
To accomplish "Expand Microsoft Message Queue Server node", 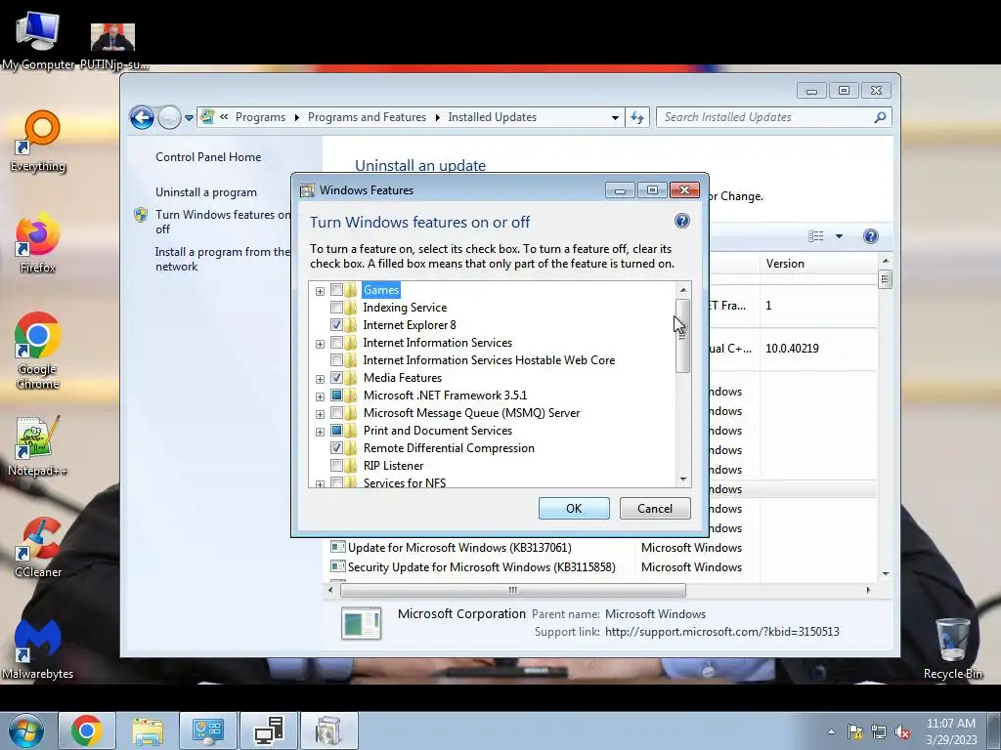I will 320,414.
